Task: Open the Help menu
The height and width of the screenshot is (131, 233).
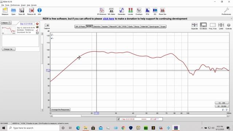Action: (28, 5)
